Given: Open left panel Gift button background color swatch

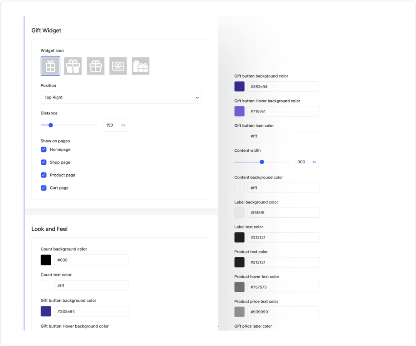Looking at the screenshot, I should [46, 311].
